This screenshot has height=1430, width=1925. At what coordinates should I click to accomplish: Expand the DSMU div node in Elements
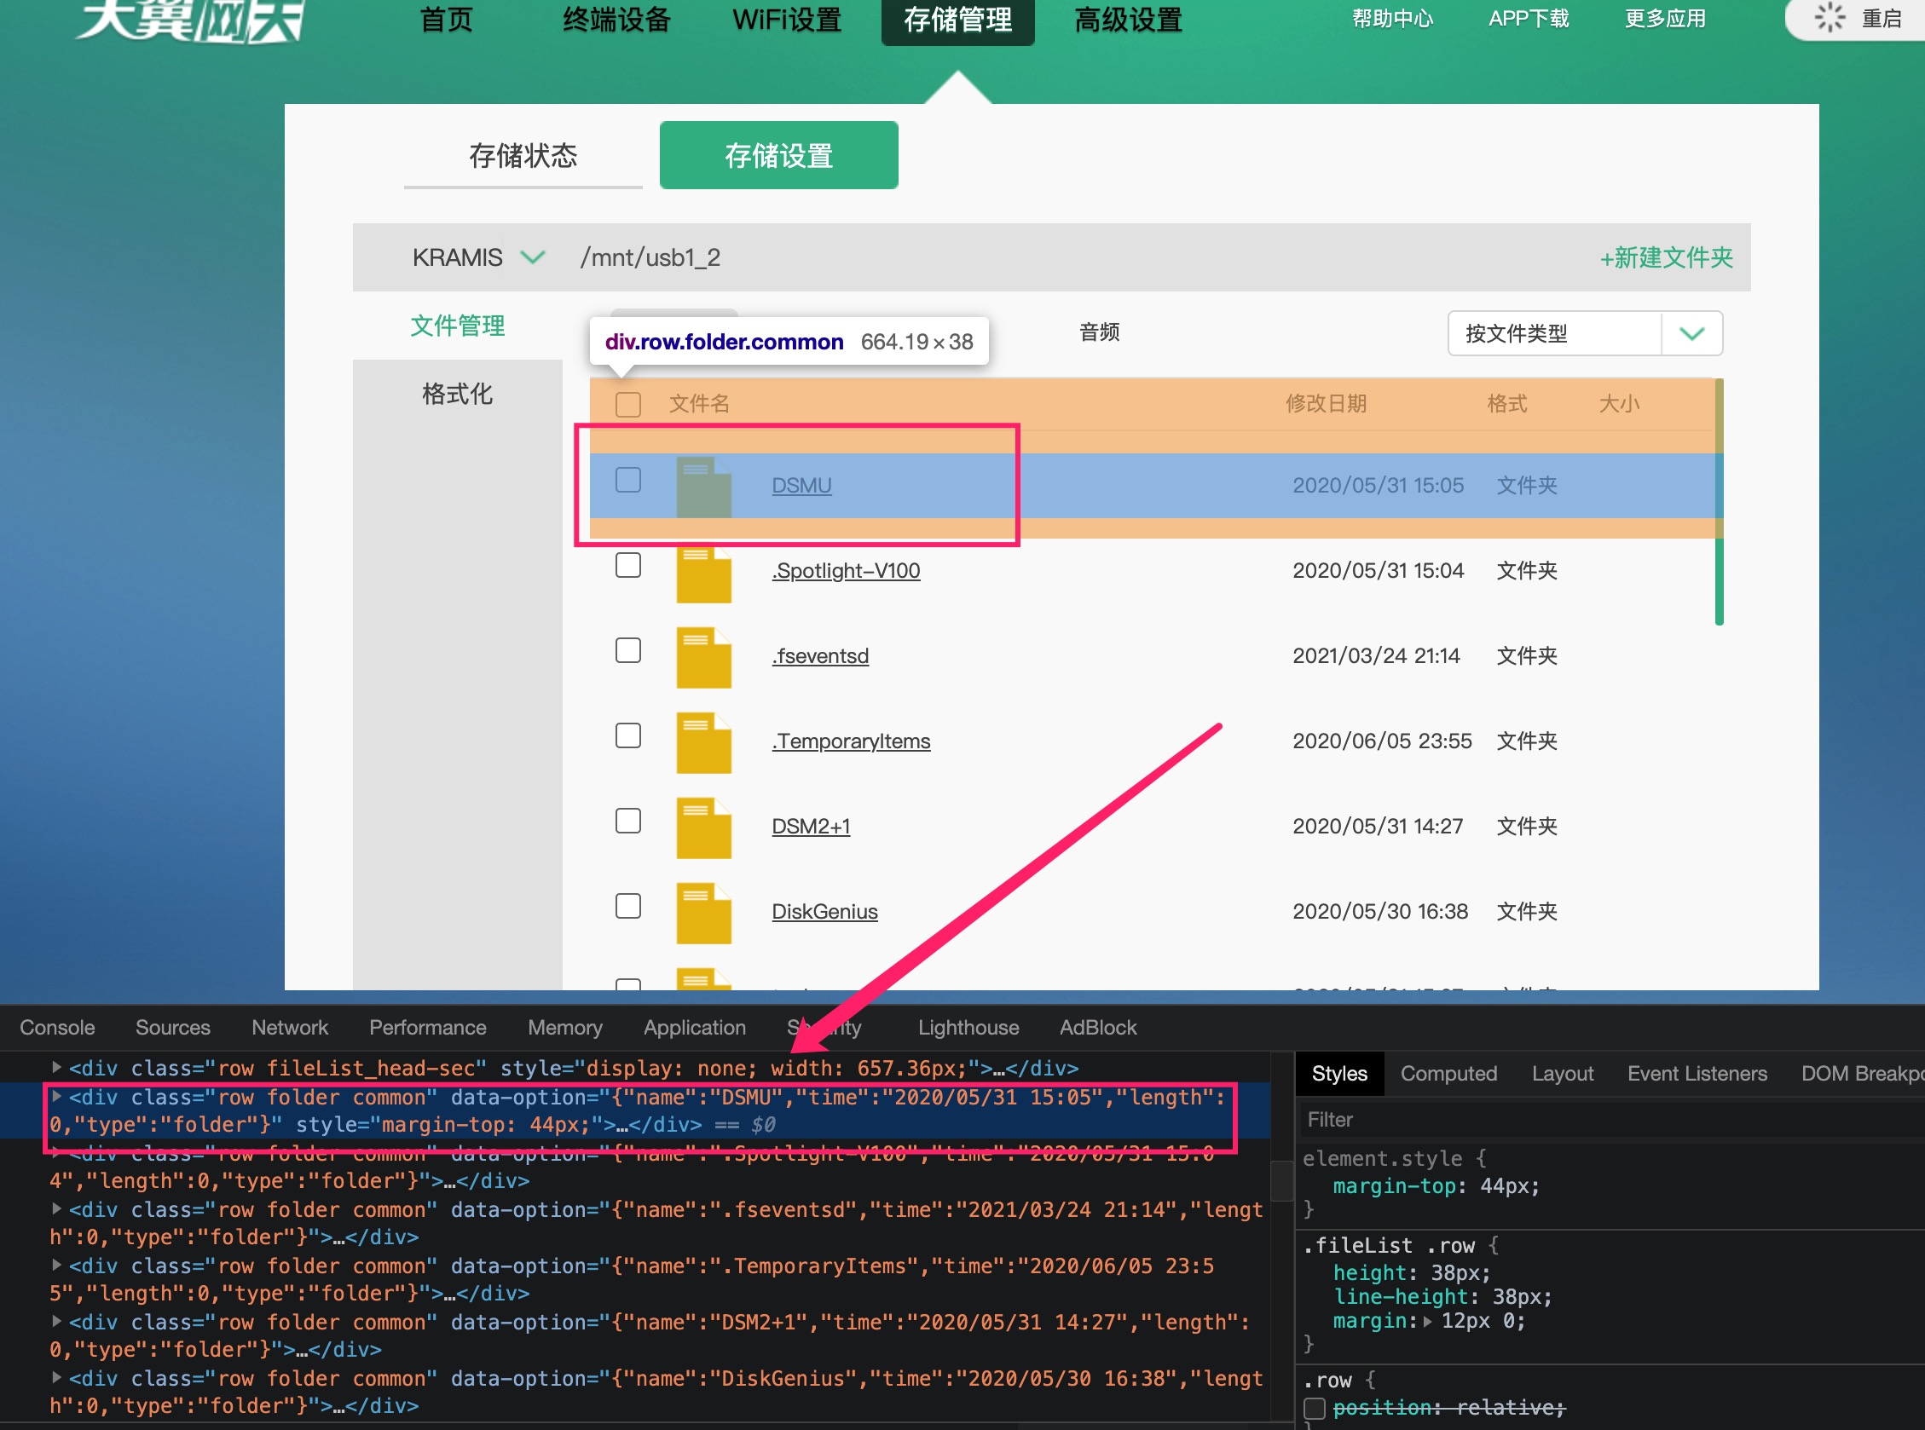[x=56, y=1097]
